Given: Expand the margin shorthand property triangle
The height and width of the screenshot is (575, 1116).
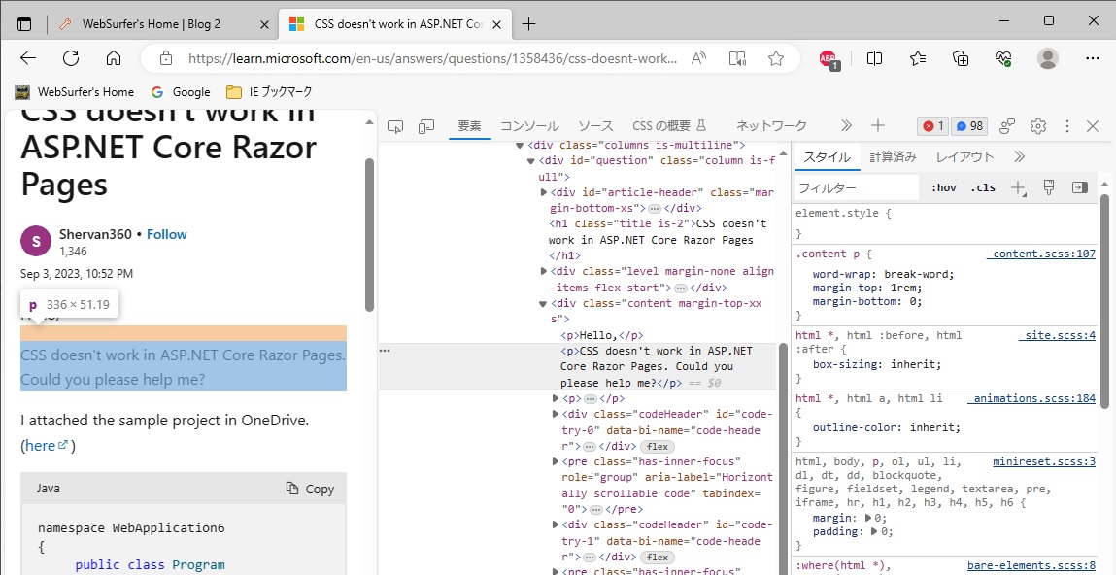Looking at the screenshot, I should point(868,518).
